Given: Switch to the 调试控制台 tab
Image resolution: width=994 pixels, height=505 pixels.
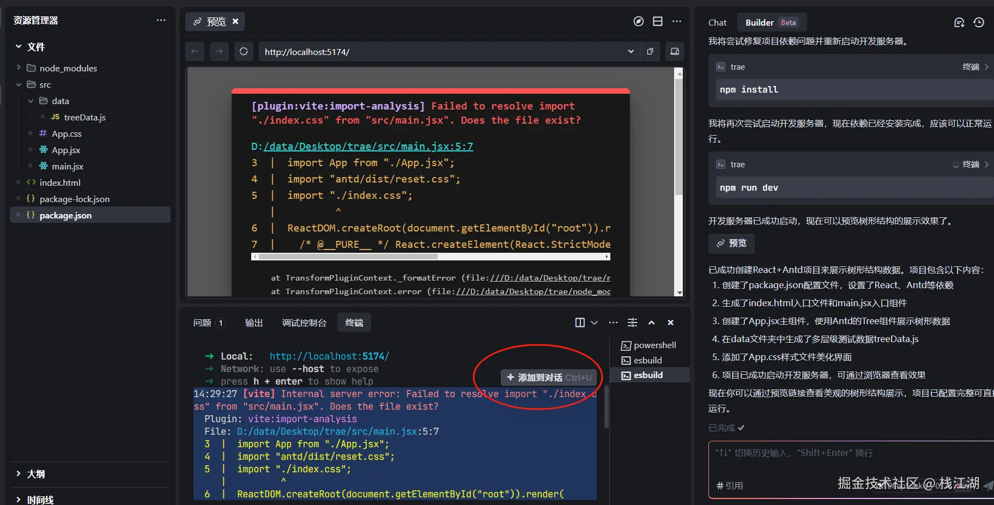Looking at the screenshot, I should (x=304, y=323).
